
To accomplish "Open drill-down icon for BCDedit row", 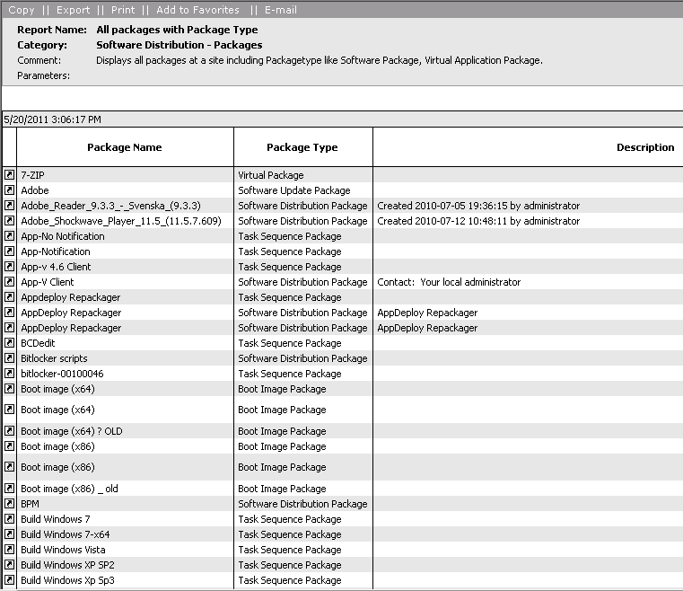I will [9, 343].
